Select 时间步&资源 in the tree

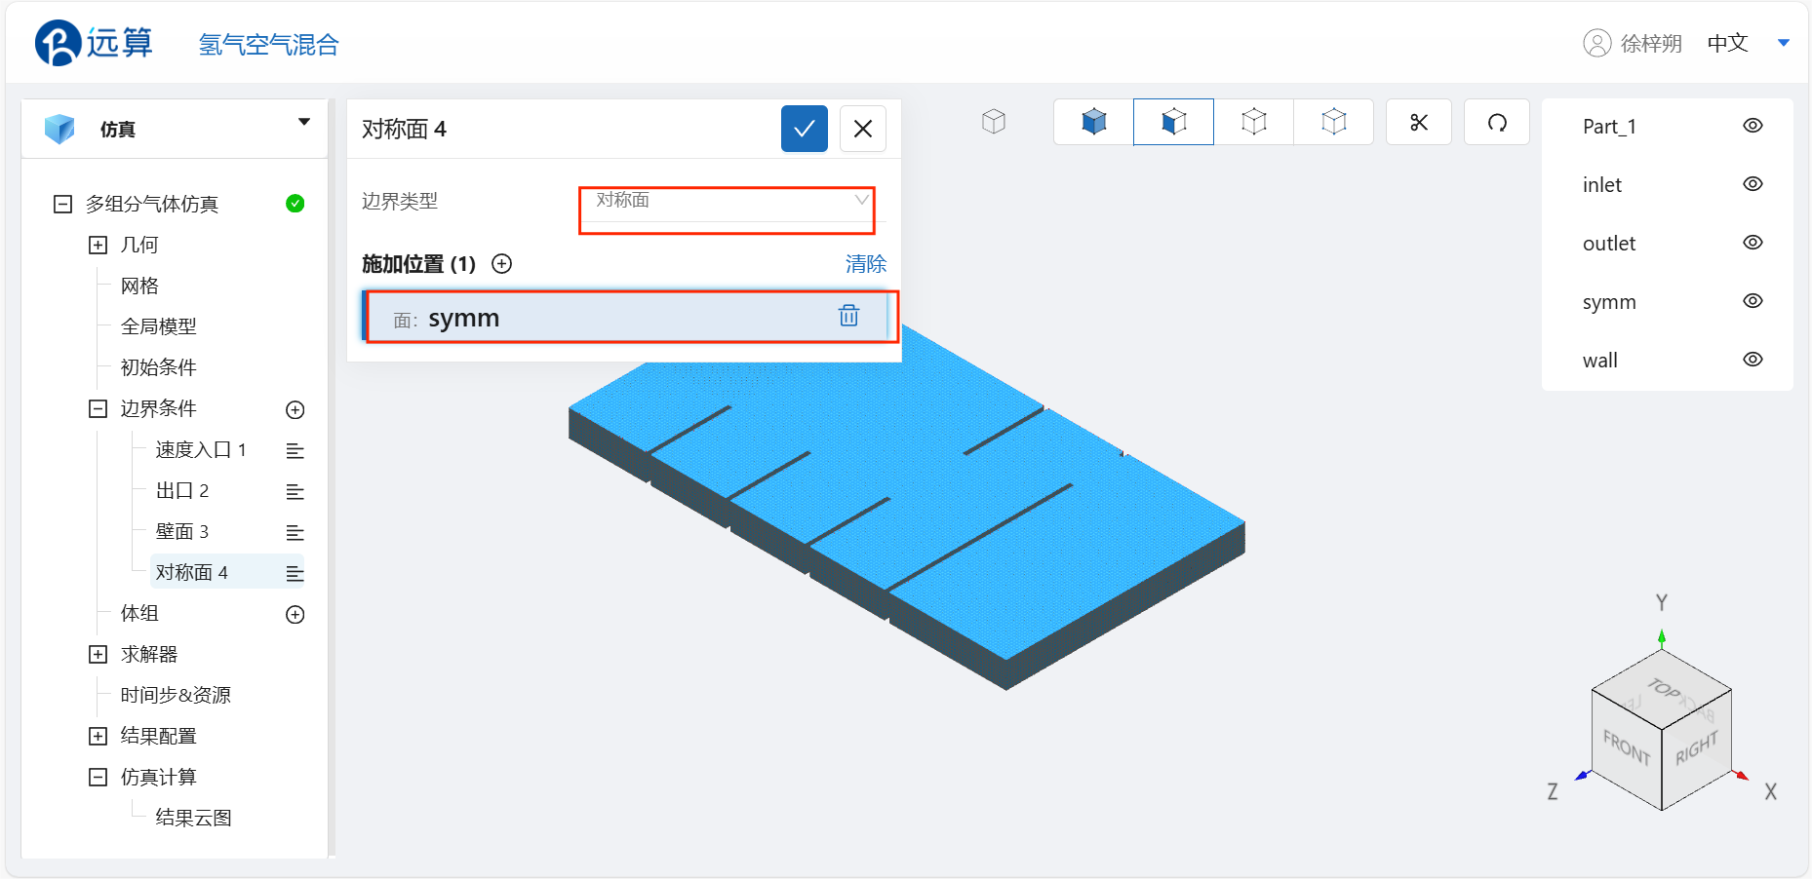tap(176, 695)
